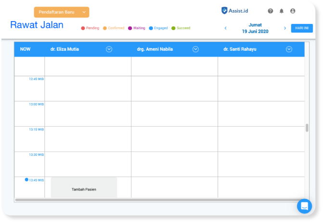Click the blue current time marker dot

pos(26,180)
